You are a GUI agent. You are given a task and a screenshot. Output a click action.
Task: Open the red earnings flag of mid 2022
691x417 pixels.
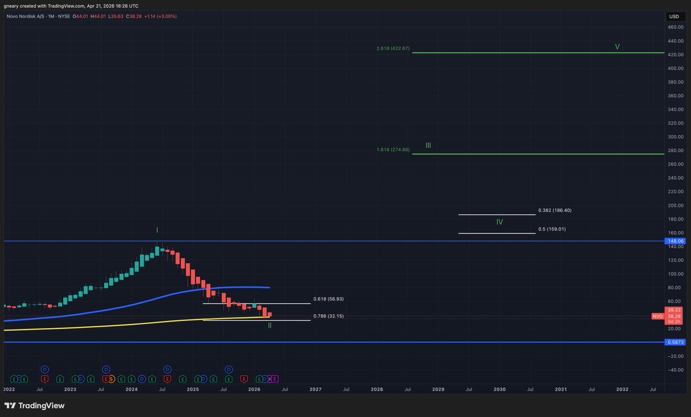[x=45, y=379]
